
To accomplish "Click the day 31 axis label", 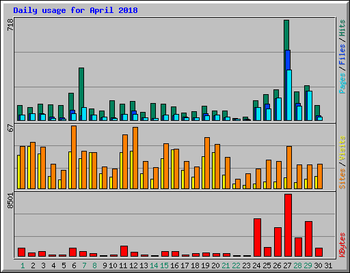I will [328, 265].
